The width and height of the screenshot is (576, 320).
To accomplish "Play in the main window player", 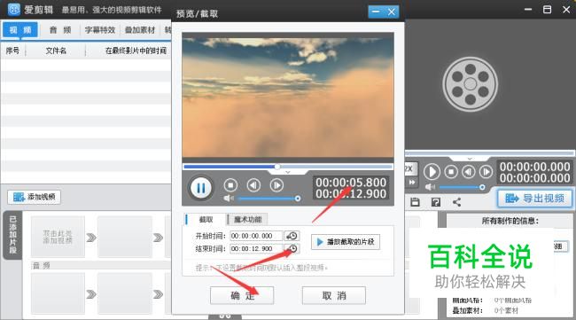I will pos(432,172).
